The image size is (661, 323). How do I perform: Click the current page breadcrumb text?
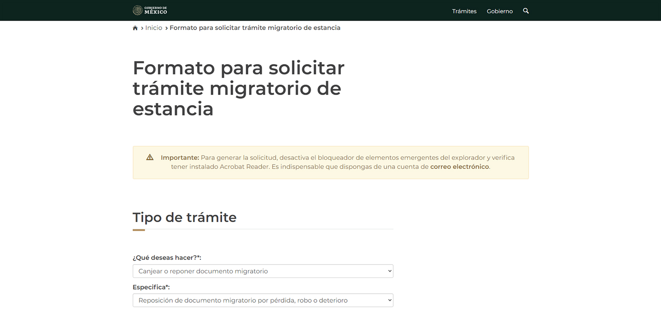click(255, 28)
